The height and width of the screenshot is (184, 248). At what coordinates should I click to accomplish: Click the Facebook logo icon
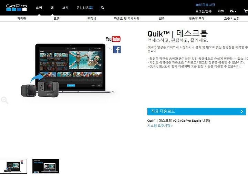click(x=117, y=50)
